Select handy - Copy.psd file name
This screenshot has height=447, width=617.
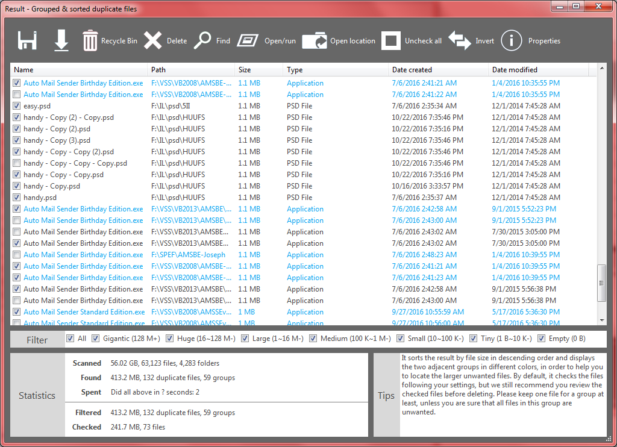52,186
